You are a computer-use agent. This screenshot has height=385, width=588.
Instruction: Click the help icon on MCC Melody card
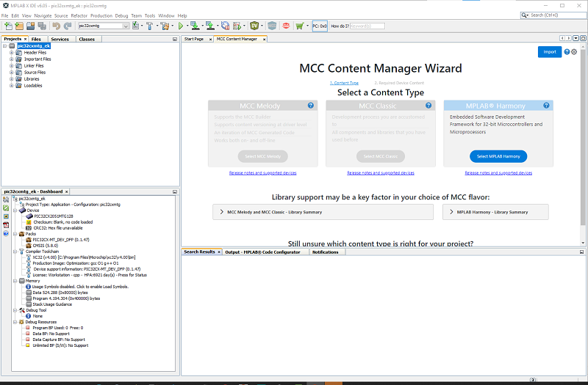[x=311, y=106]
